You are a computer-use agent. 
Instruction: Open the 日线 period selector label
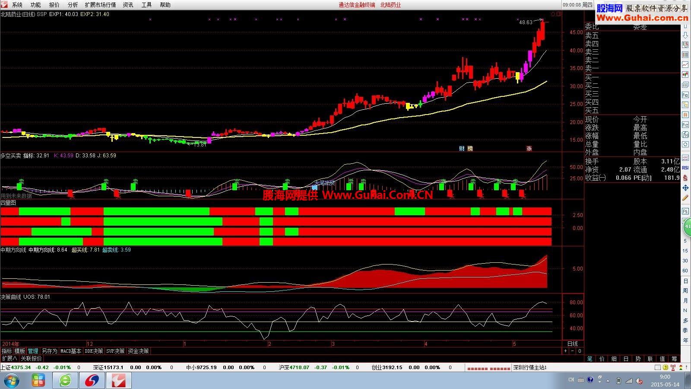573,344
